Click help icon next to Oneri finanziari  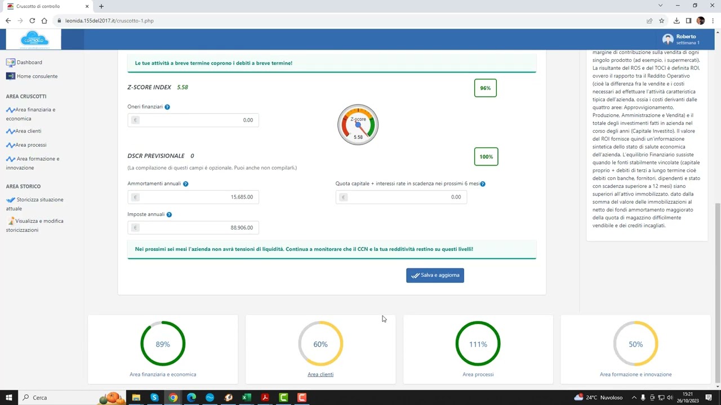(x=167, y=107)
